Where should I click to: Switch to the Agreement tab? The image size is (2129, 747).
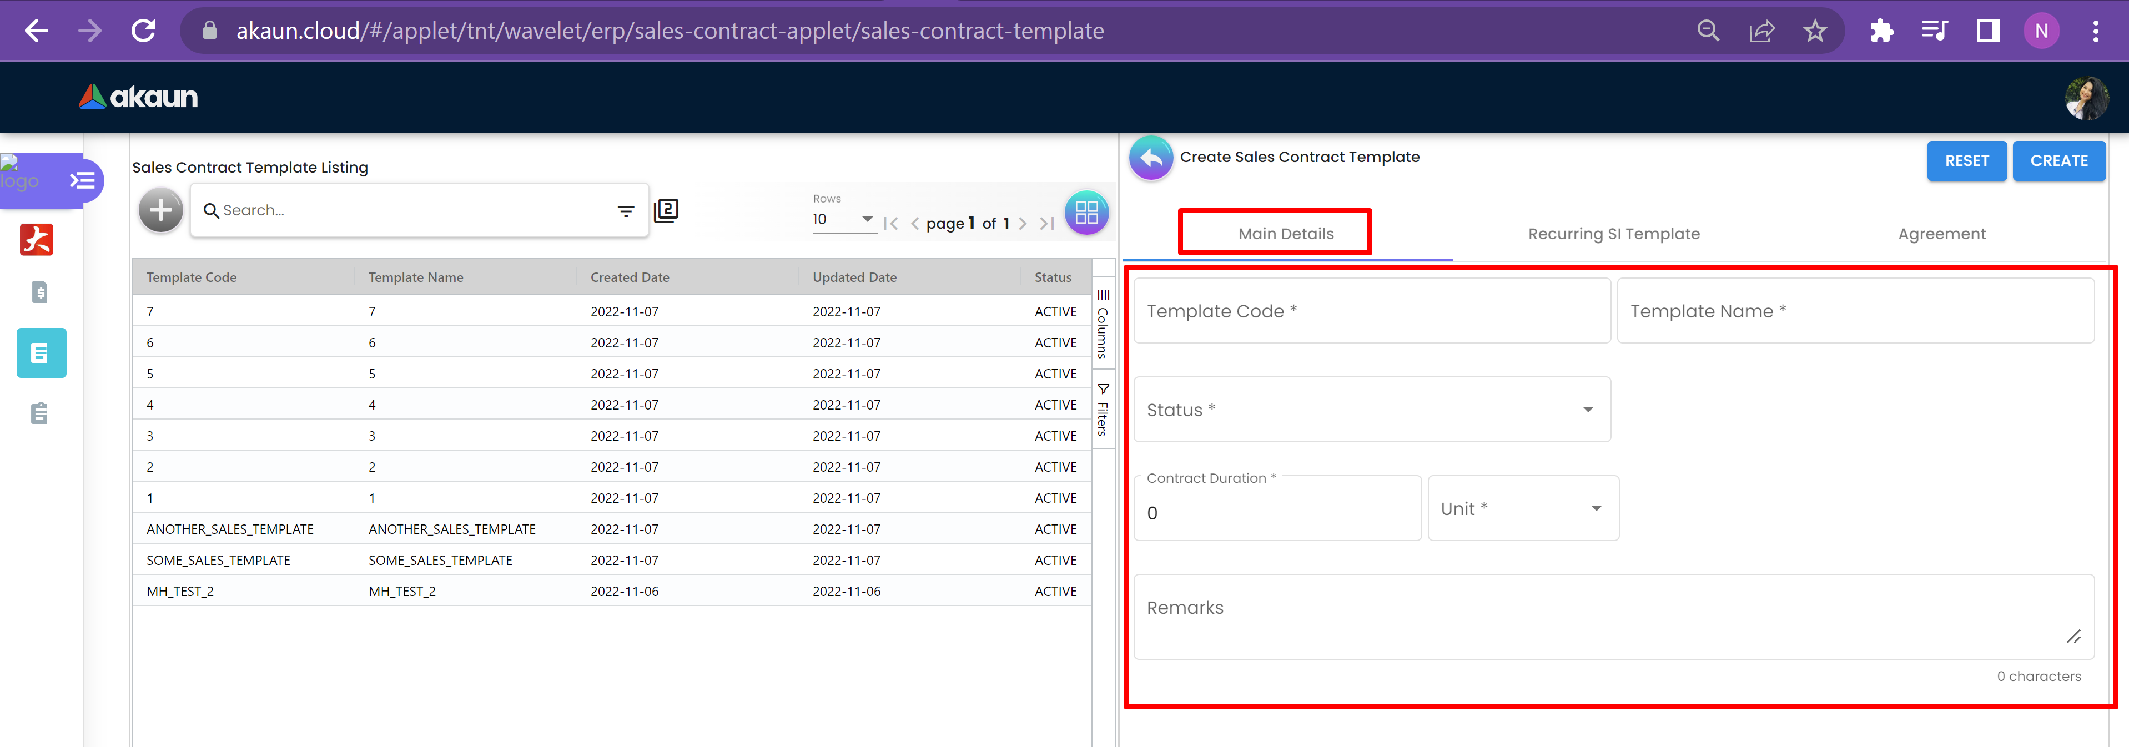coord(1941,234)
